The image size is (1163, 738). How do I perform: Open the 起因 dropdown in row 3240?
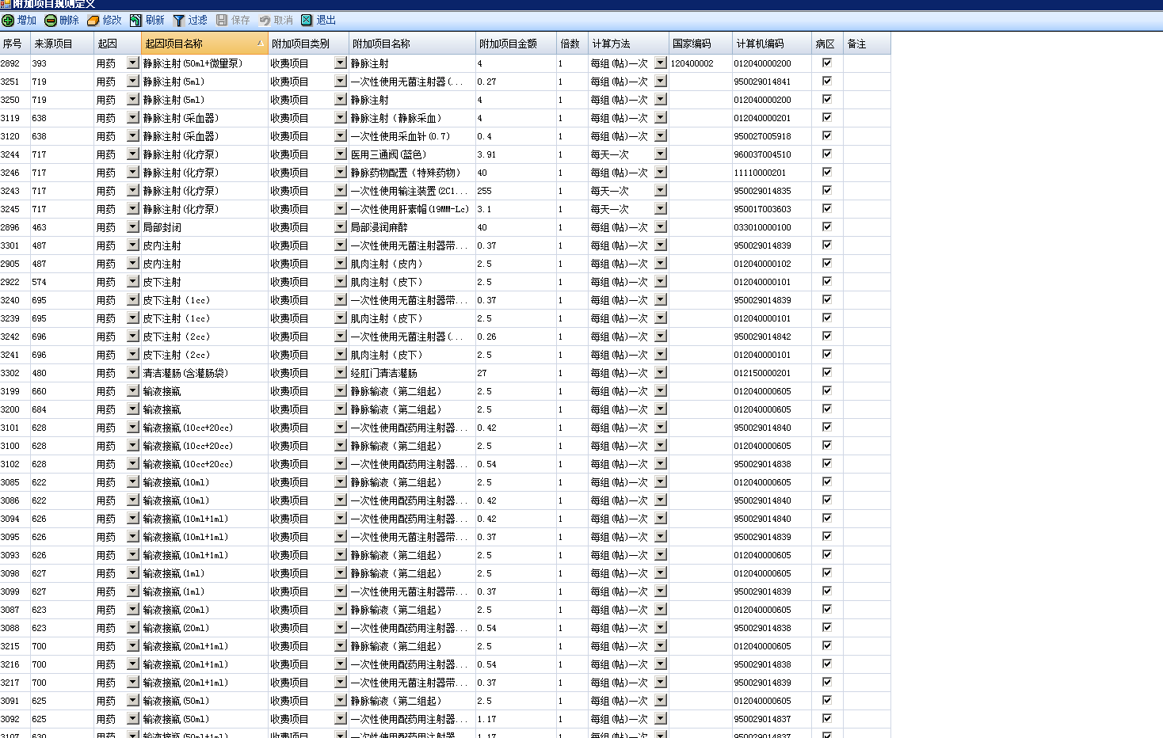(133, 299)
